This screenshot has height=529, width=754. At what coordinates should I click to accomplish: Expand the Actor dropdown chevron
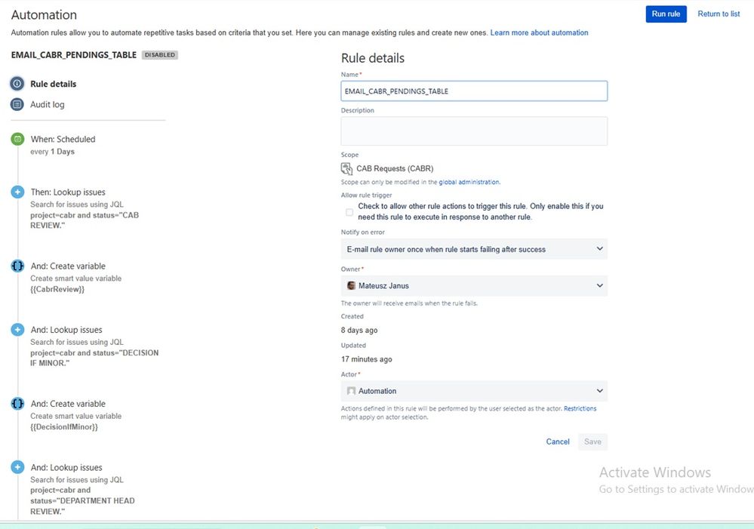click(x=599, y=391)
